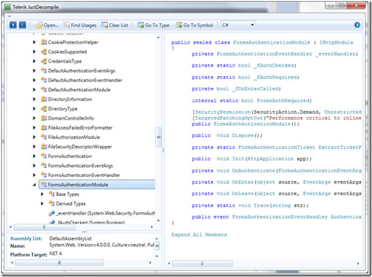Click the code pane horizontal scrollbar thumb
The width and height of the screenshot is (372, 277).
[x=202, y=263]
